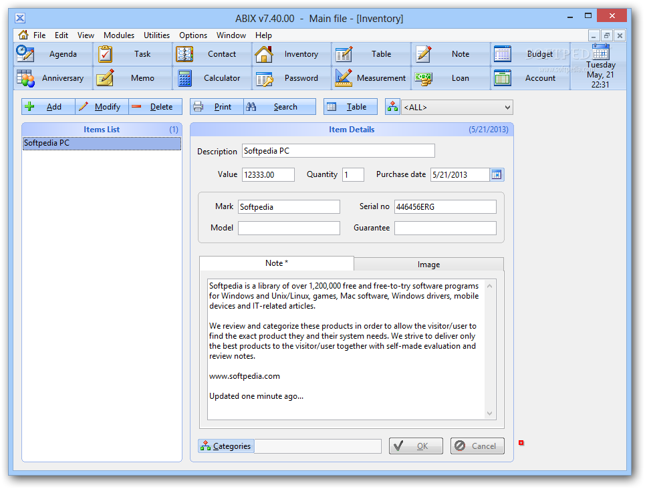
Task: Restore the inner Inventory child window
Action: point(606,36)
